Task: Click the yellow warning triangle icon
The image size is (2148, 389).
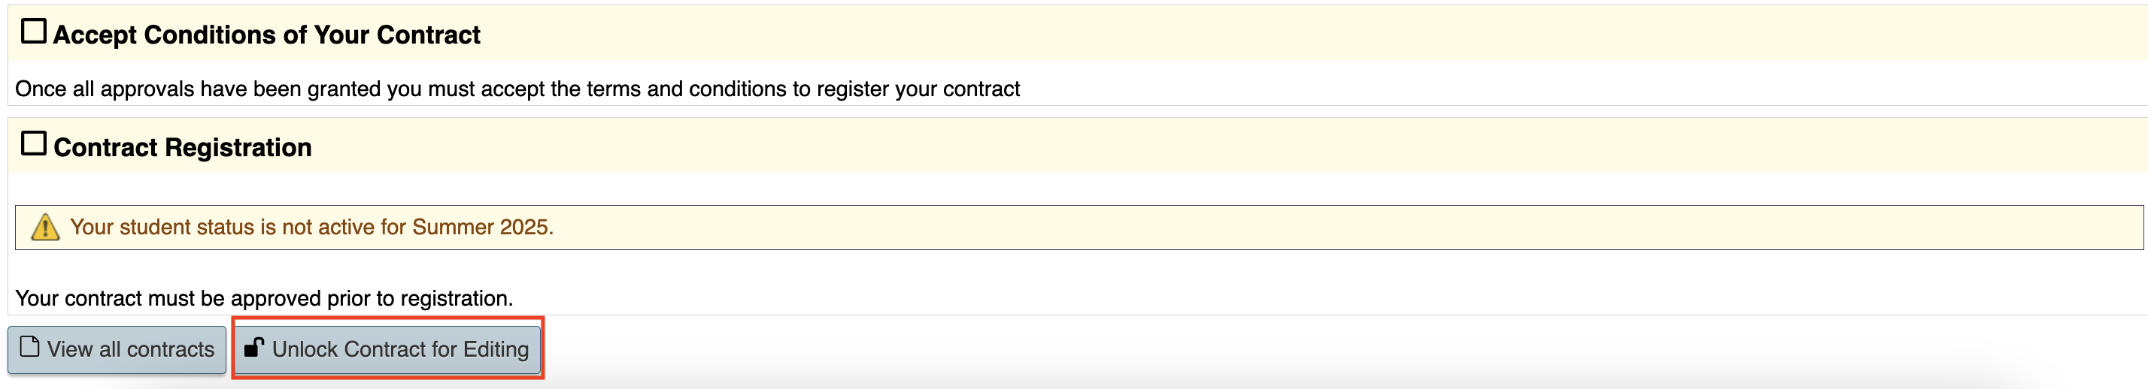Action: [x=45, y=228]
